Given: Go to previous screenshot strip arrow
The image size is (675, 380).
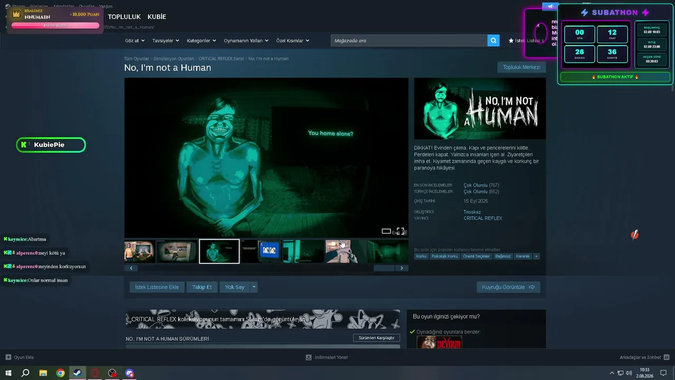Looking at the screenshot, I should click(x=131, y=268).
